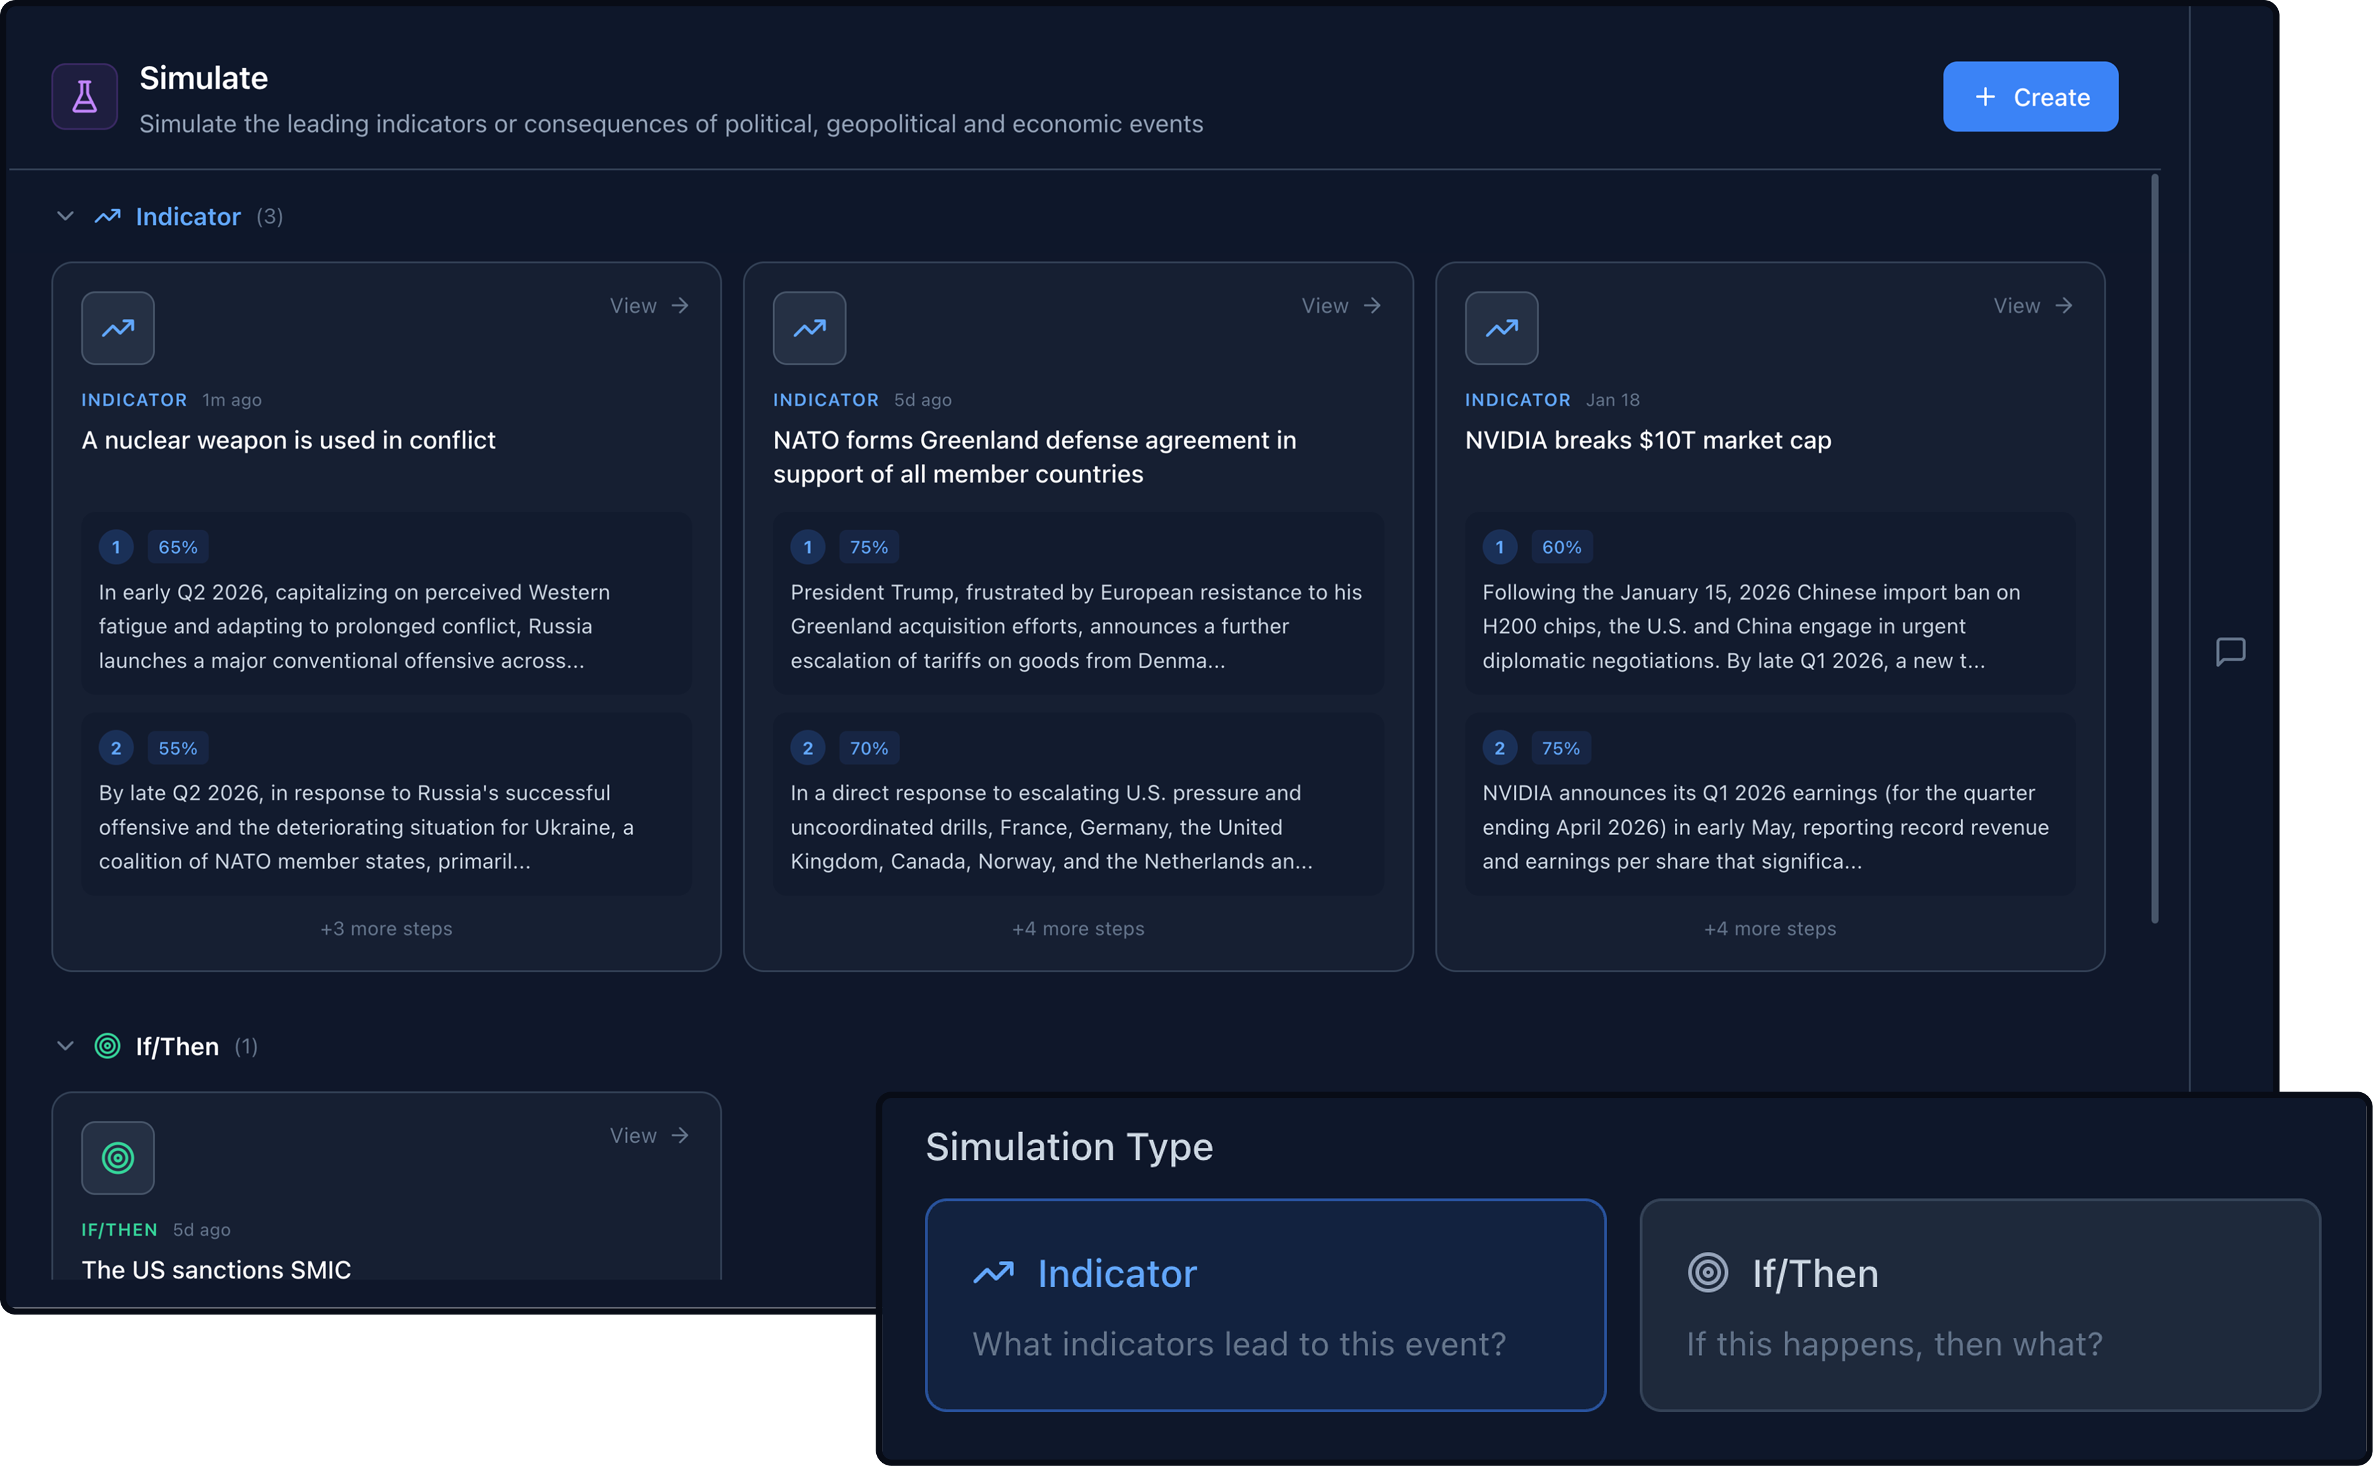Open the 65% step one of the nuclear card
Screen dimensions: 2373x1466
tap(386, 603)
